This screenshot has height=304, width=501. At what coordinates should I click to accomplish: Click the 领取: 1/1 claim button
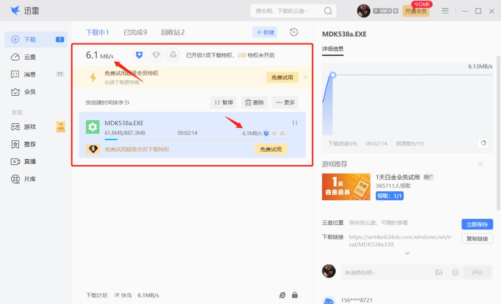click(389, 196)
